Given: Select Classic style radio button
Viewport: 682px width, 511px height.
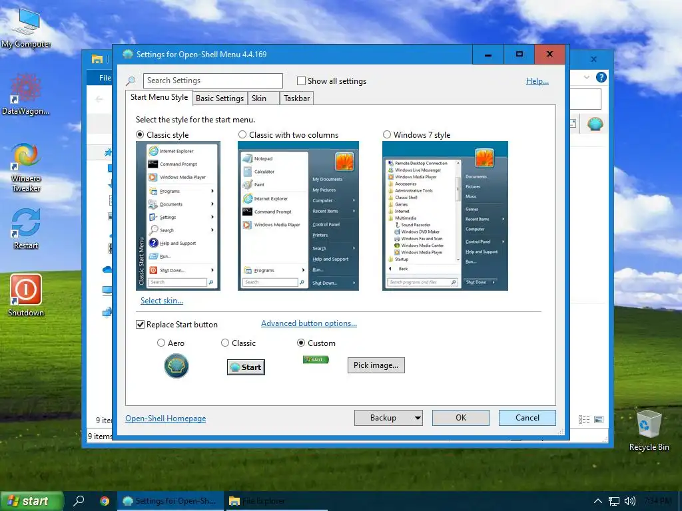Looking at the screenshot, I should coord(140,134).
